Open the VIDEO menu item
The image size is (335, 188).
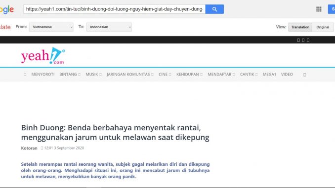[287, 75]
